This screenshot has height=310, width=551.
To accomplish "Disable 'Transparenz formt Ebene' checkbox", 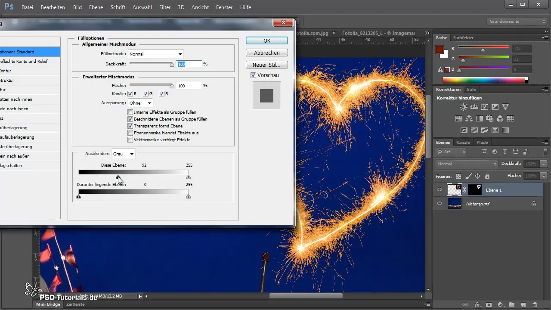I will pyautogui.click(x=130, y=126).
